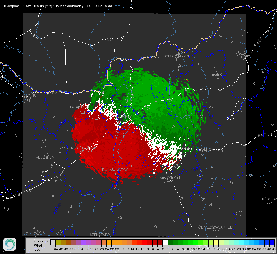Click the MISKOLC city label

(245, 53)
